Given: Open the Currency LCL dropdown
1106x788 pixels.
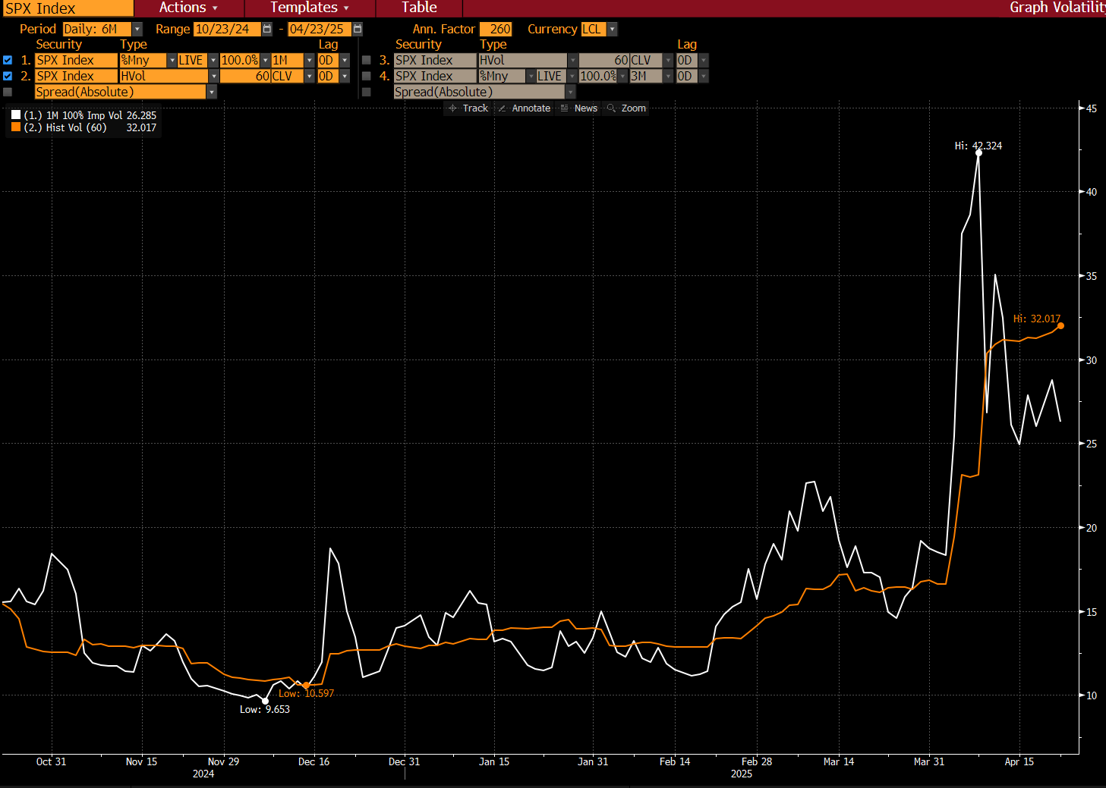Looking at the screenshot, I should [613, 29].
